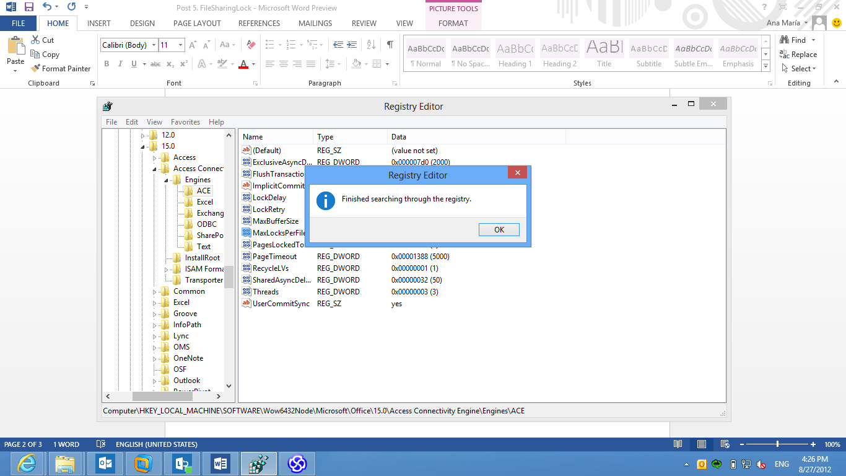Screen dimensions: 846x476
Task: Toggle Underline formatting
Action: [x=133, y=64]
